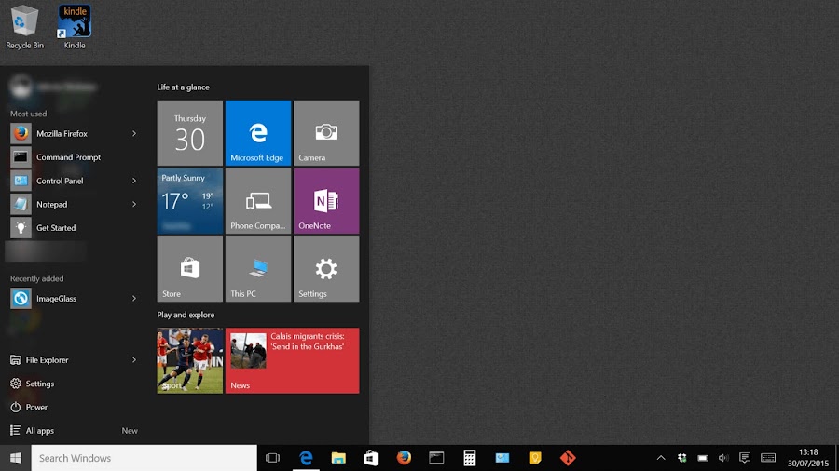Click the user account picture
Viewport: 839px width, 471px height.
click(x=21, y=87)
